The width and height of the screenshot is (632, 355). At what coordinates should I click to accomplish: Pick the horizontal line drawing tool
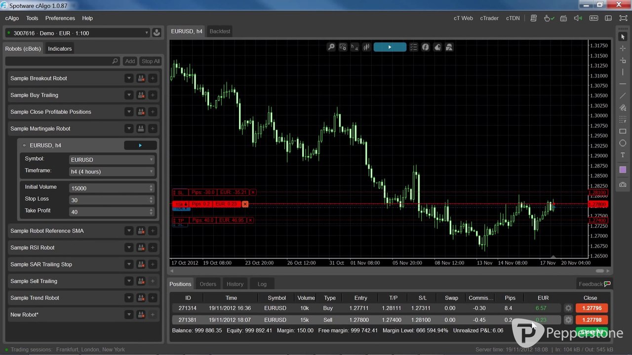click(x=623, y=84)
